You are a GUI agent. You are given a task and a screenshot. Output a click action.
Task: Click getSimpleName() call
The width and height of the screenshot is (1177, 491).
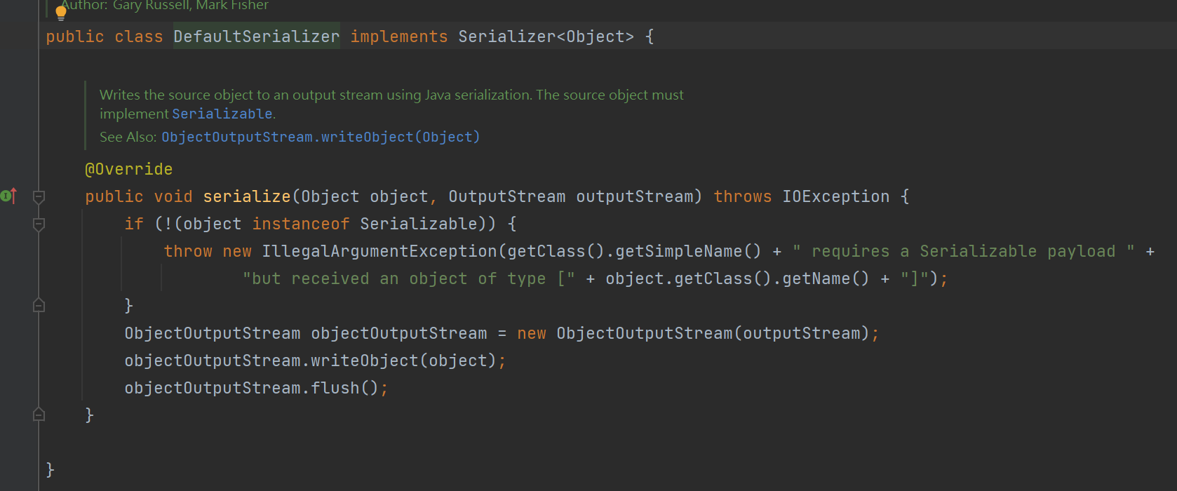click(688, 251)
